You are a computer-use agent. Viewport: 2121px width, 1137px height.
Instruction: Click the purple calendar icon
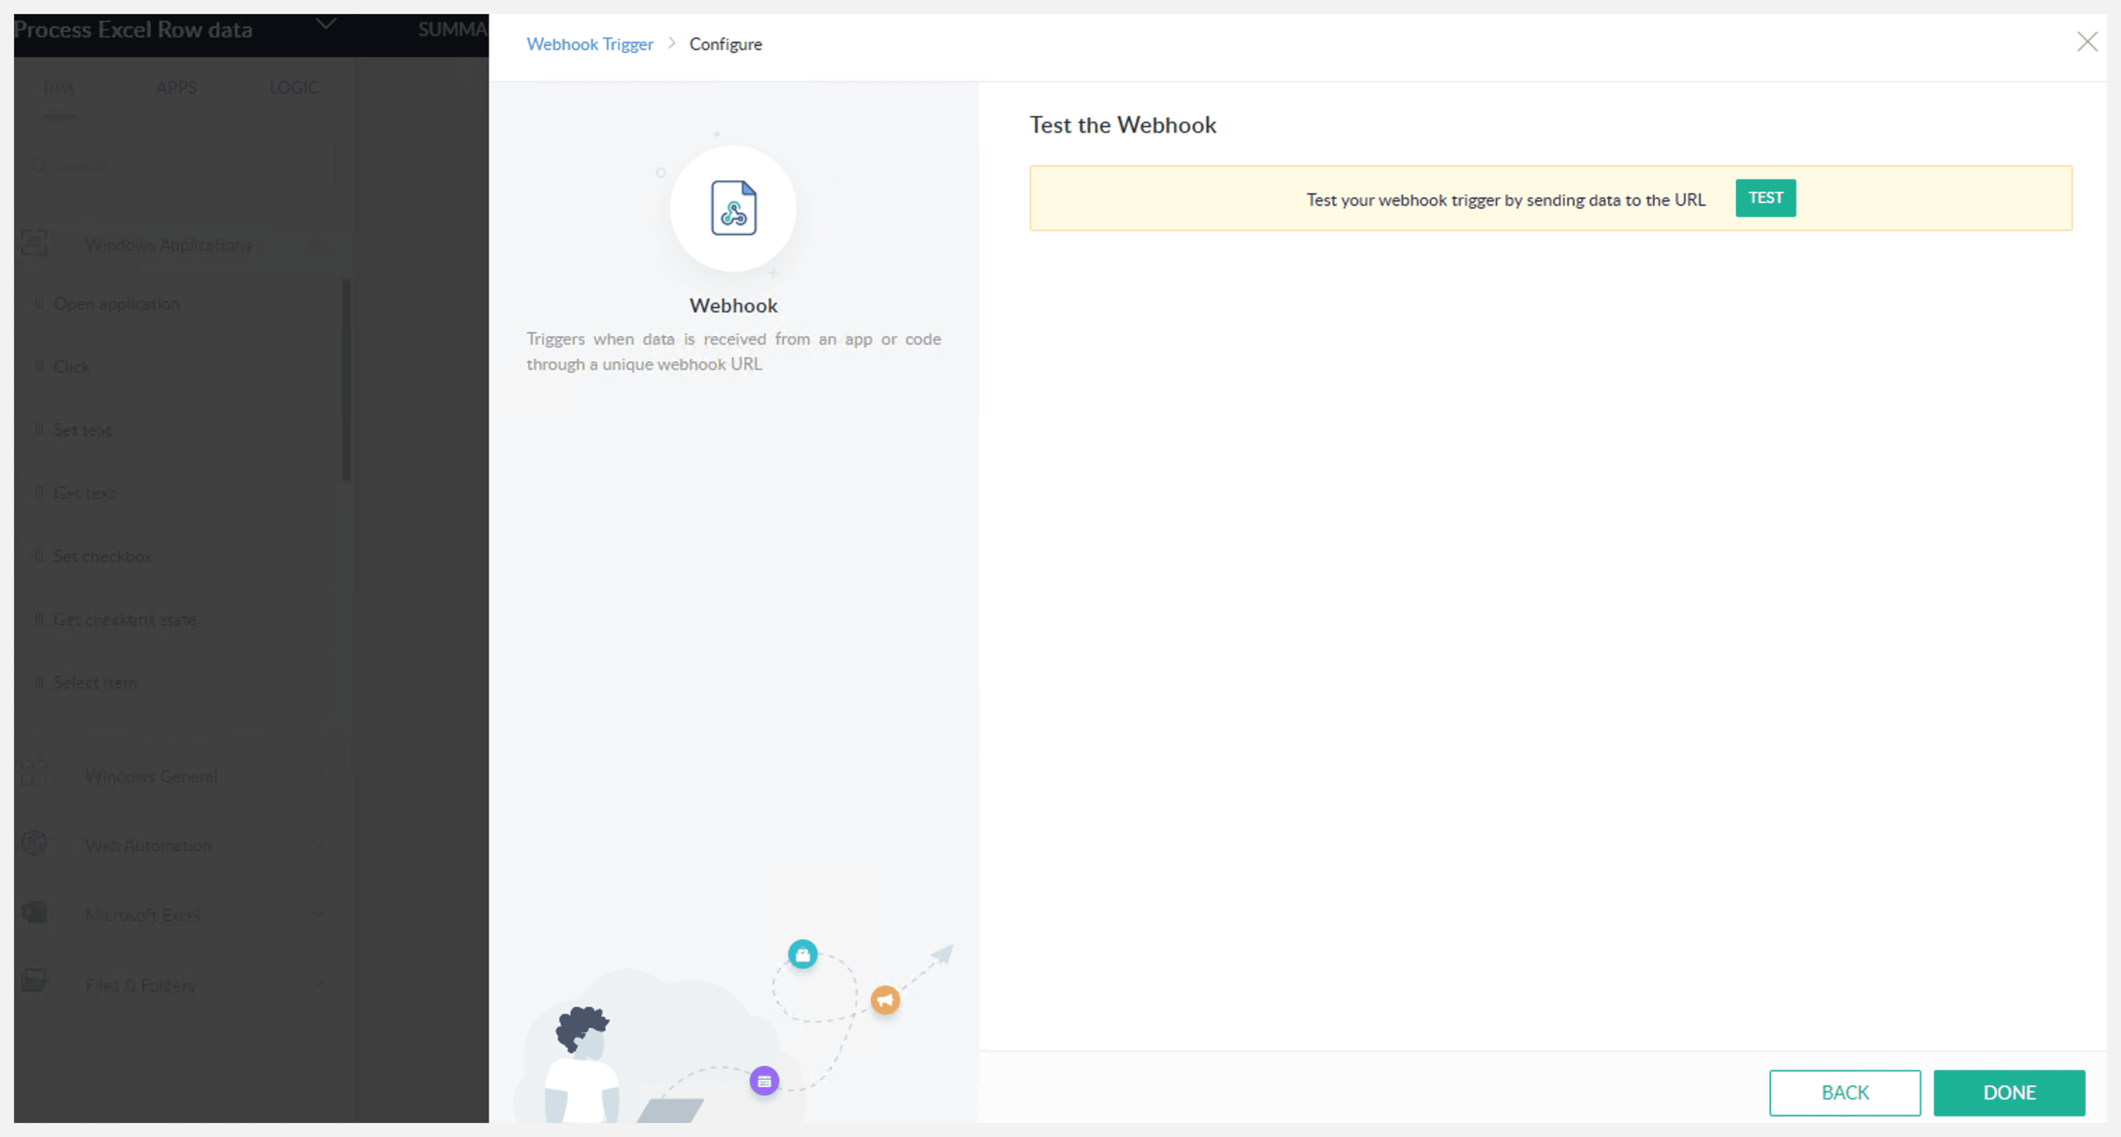point(764,1080)
